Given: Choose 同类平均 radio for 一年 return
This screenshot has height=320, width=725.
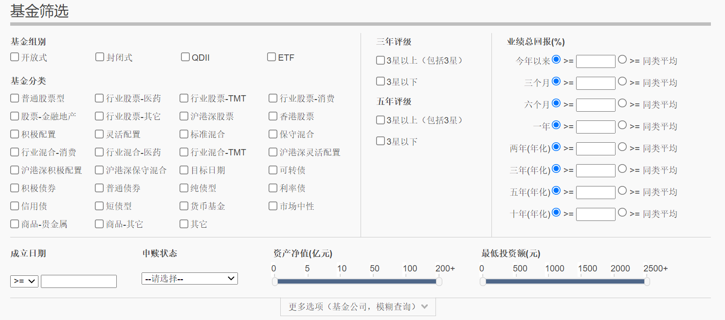Looking at the screenshot, I should [622, 125].
